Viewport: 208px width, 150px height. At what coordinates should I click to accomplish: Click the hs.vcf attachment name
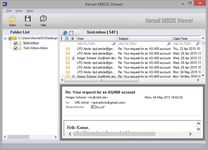tap(100, 107)
